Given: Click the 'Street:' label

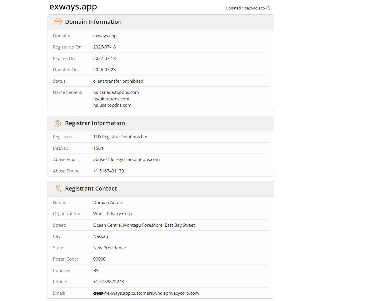Looking at the screenshot, I should pyautogui.click(x=59, y=225).
